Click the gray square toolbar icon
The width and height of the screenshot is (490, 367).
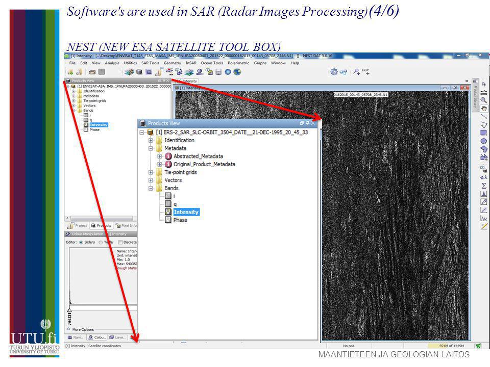pos(102,72)
